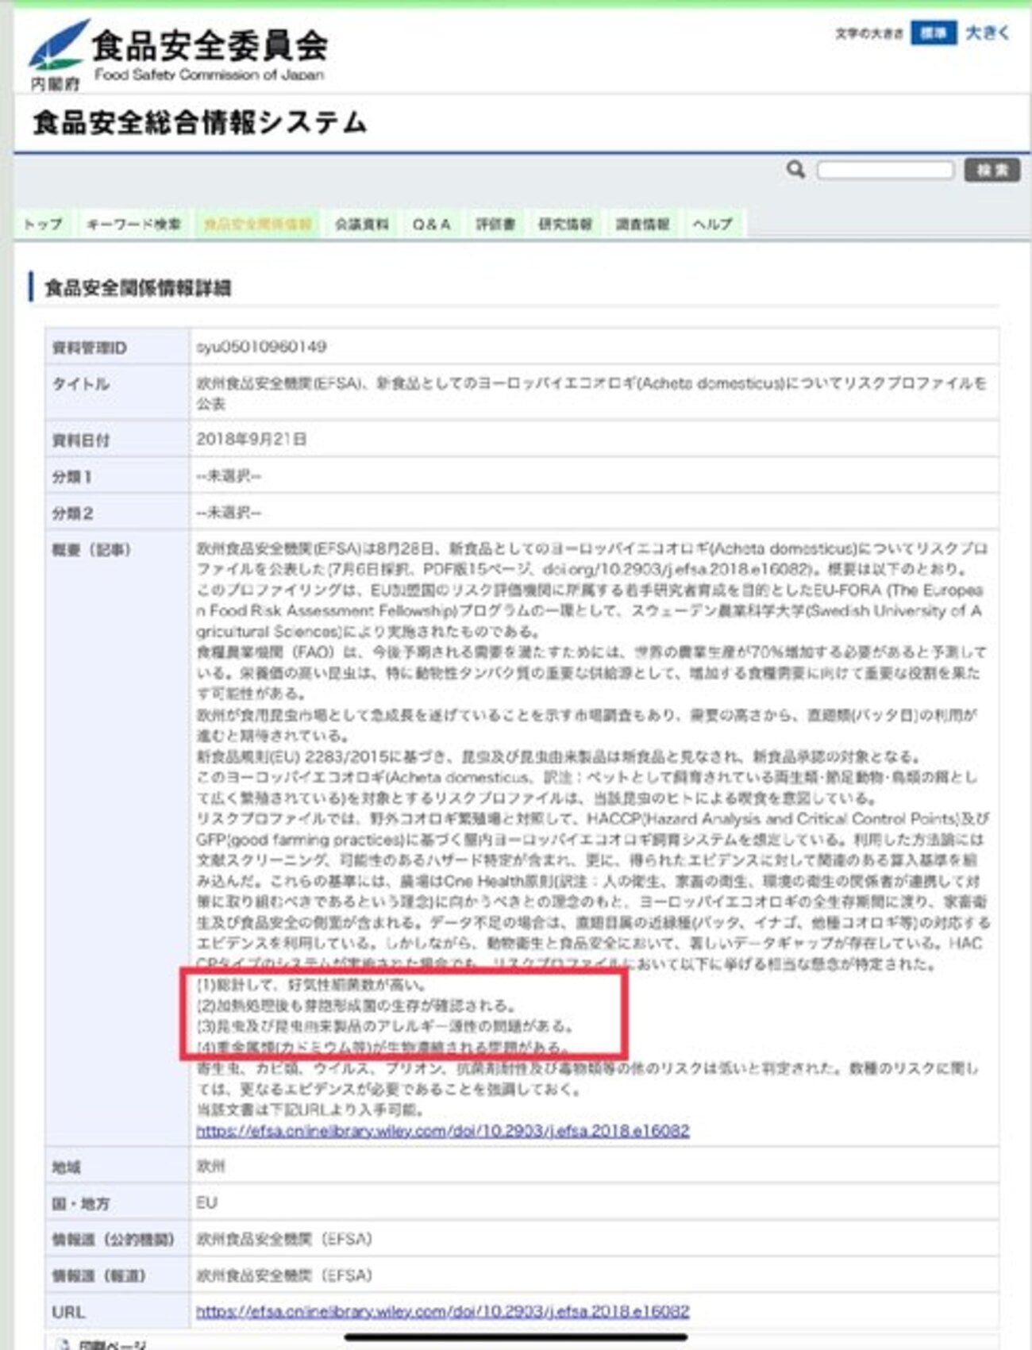Click the Food Safety Commission logo
The width and height of the screenshot is (1032, 1350).
pos(178,54)
